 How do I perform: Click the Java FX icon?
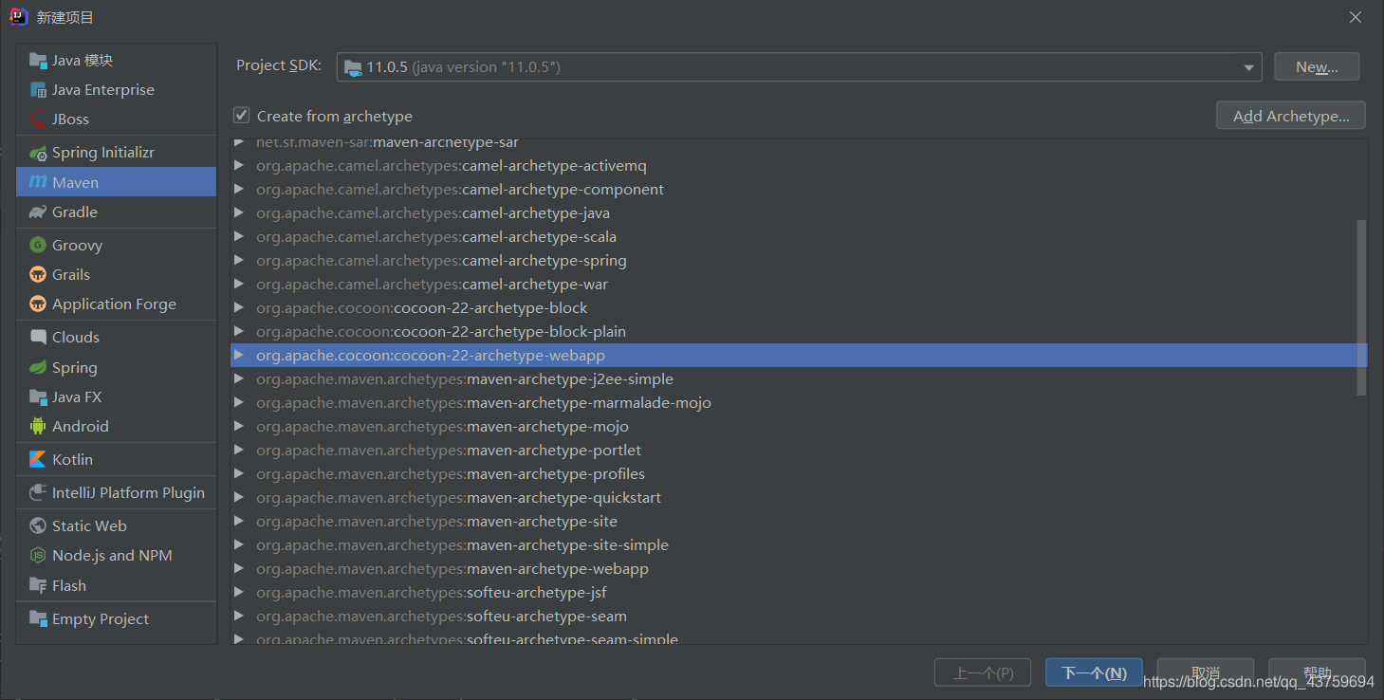(x=38, y=397)
